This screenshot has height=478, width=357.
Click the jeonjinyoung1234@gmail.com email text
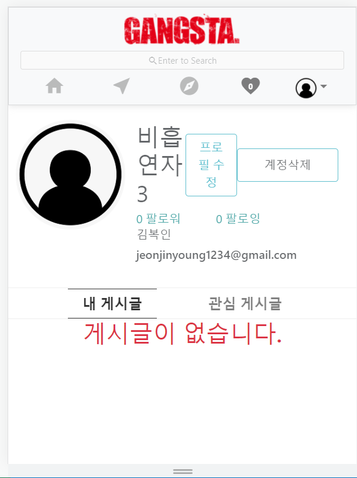coord(216,255)
